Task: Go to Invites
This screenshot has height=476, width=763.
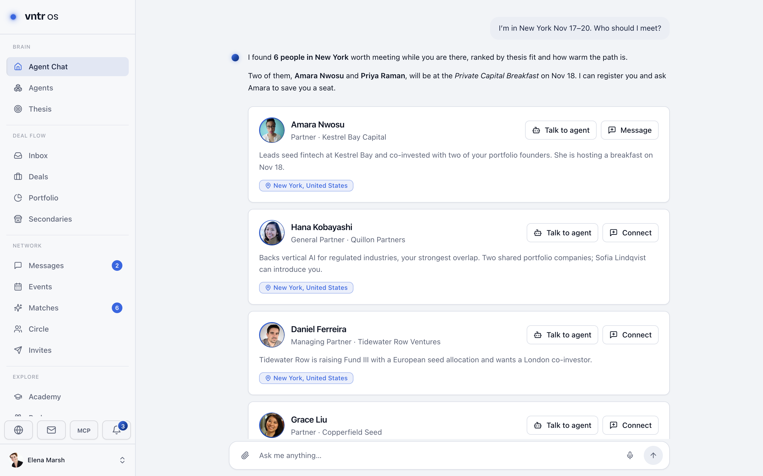Action: [x=68, y=350]
